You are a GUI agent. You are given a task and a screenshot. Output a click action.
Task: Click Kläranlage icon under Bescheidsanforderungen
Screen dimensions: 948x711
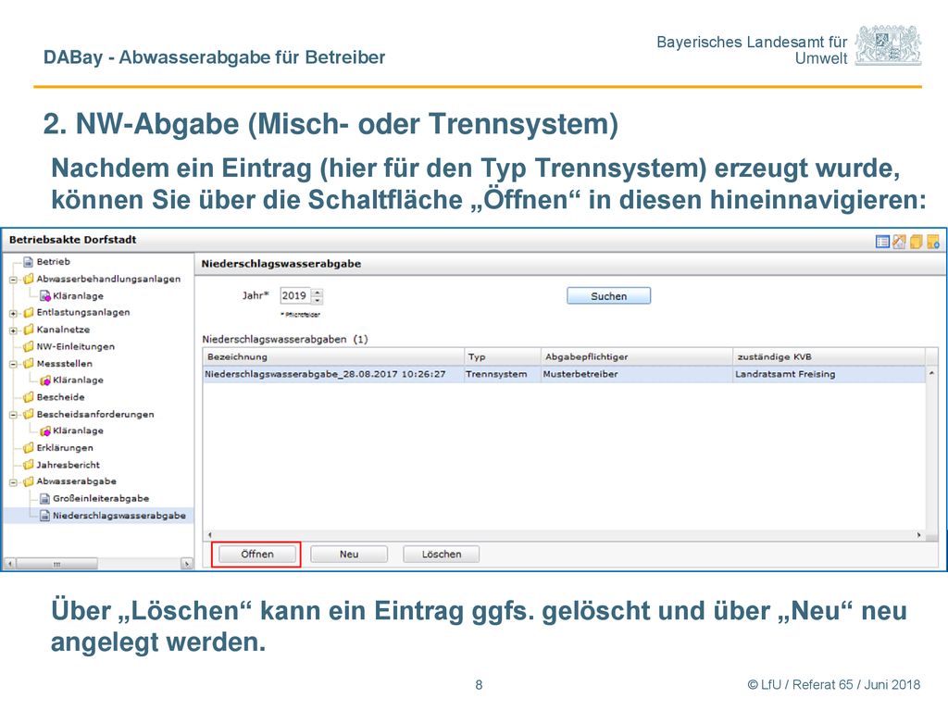click(x=44, y=431)
